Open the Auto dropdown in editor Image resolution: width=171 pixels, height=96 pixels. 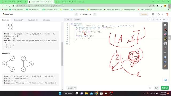[x=77, y=19]
